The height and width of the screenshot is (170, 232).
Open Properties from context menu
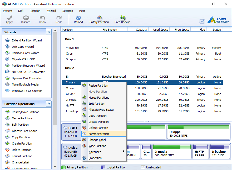pyautogui.click(x=104, y=158)
